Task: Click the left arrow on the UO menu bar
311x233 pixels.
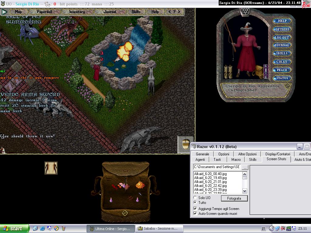Action: (x=169, y=12)
